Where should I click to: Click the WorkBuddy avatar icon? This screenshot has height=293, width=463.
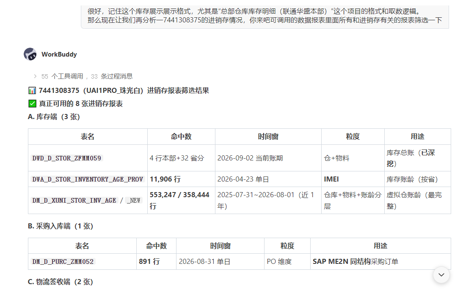tap(30, 54)
